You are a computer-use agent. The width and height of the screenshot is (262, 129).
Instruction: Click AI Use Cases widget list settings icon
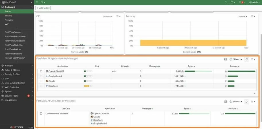click(x=226, y=101)
